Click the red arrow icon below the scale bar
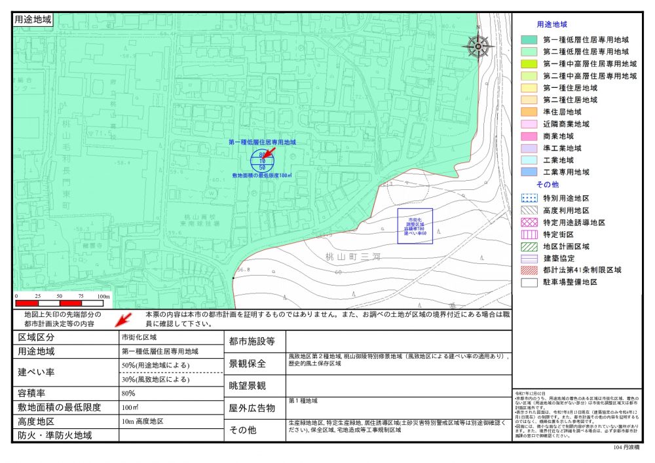 122,320
